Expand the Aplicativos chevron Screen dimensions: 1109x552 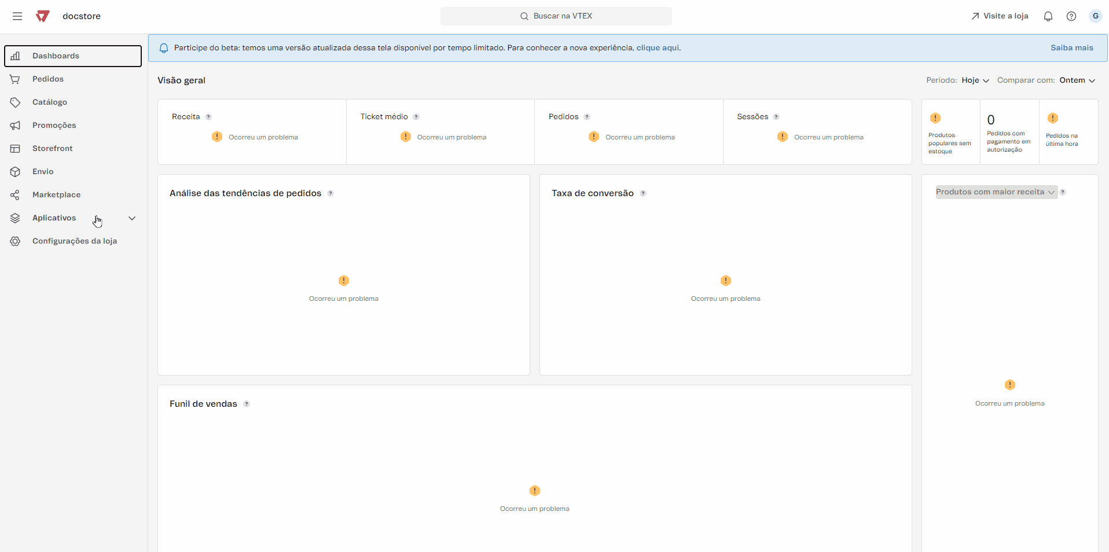[x=132, y=219]
